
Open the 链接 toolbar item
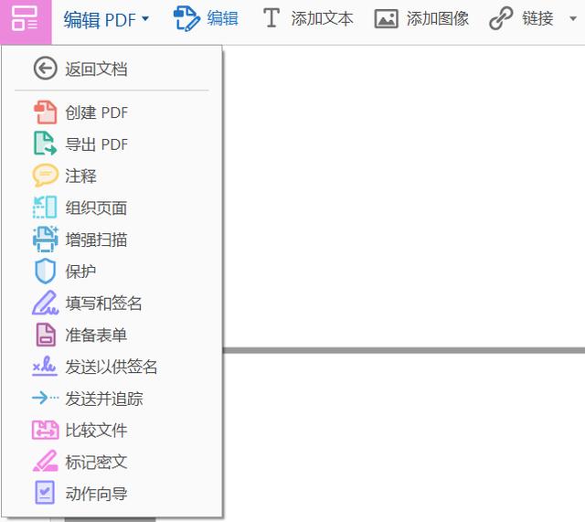pos(537,18)
